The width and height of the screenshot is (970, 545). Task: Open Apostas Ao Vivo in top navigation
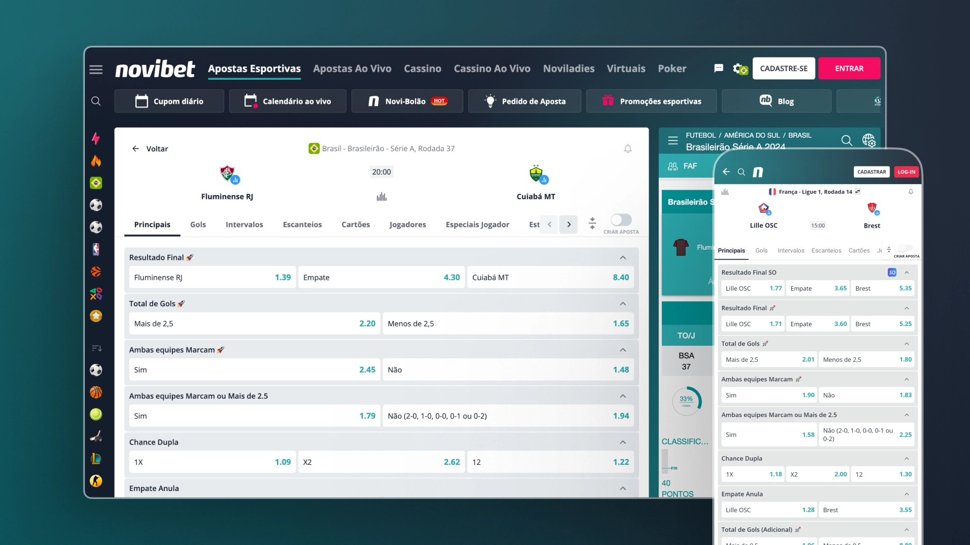point(352,69)
